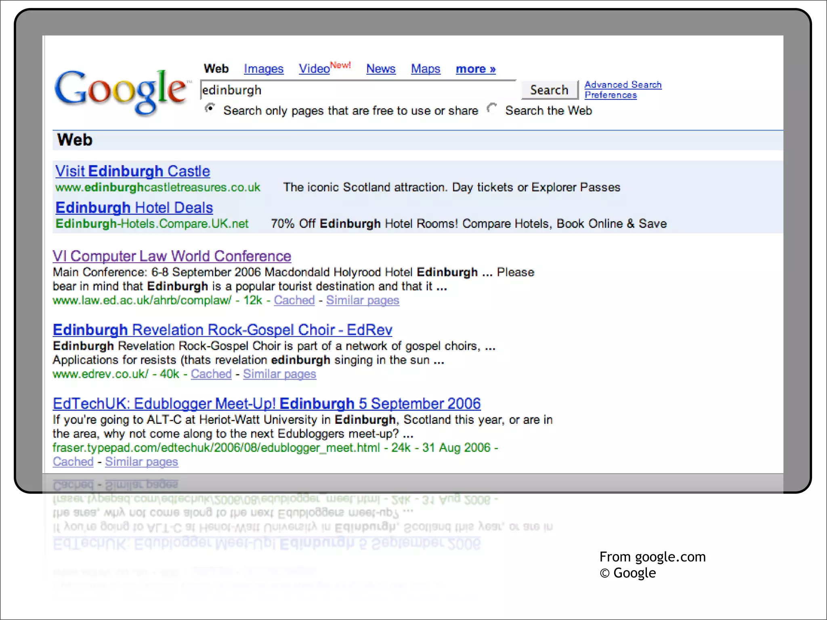827x620 pixels.
Task: Open the News search tab
Action: tap(380, 69)
